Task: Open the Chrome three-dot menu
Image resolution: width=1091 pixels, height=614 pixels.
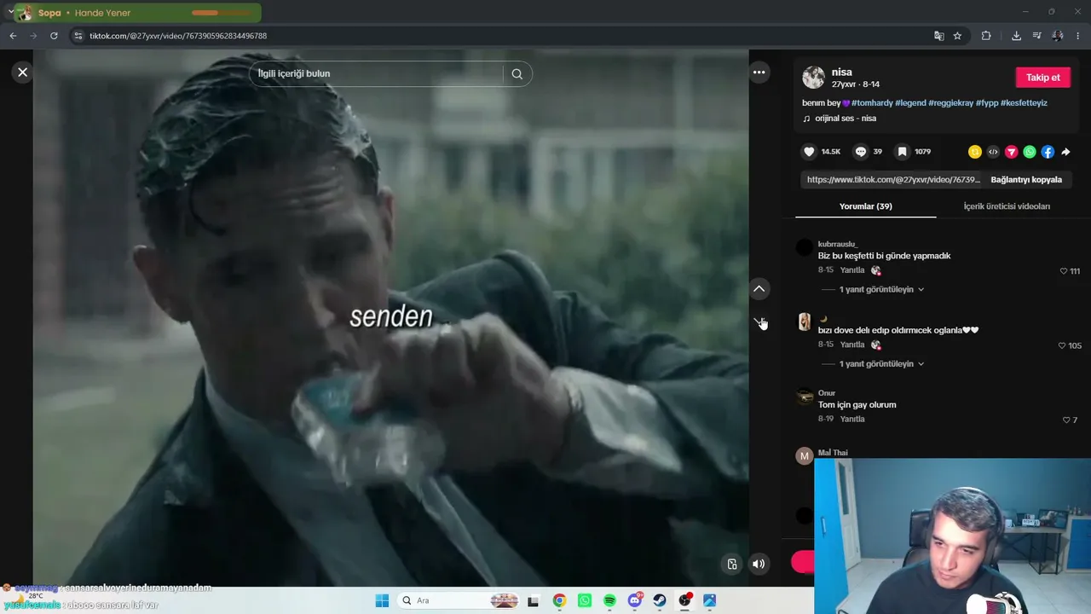Action: pos(1079,36)
